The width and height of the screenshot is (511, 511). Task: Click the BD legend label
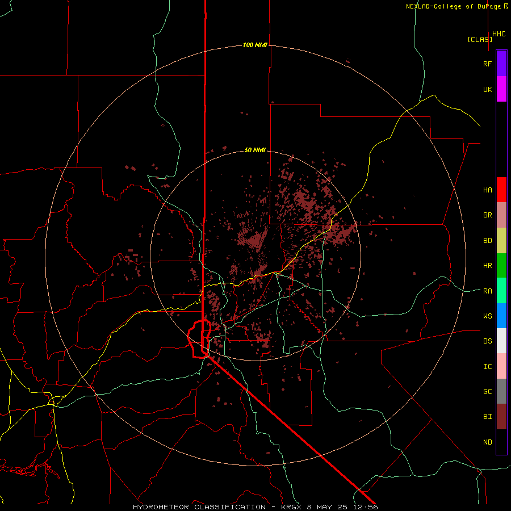[487, 241]
